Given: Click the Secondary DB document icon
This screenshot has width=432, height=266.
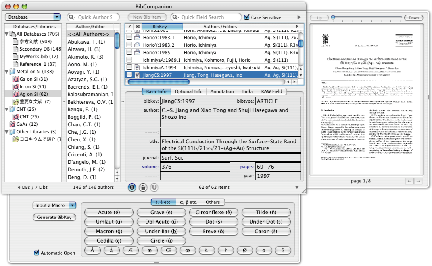Looking at the screenshot, I should point(16,49).
